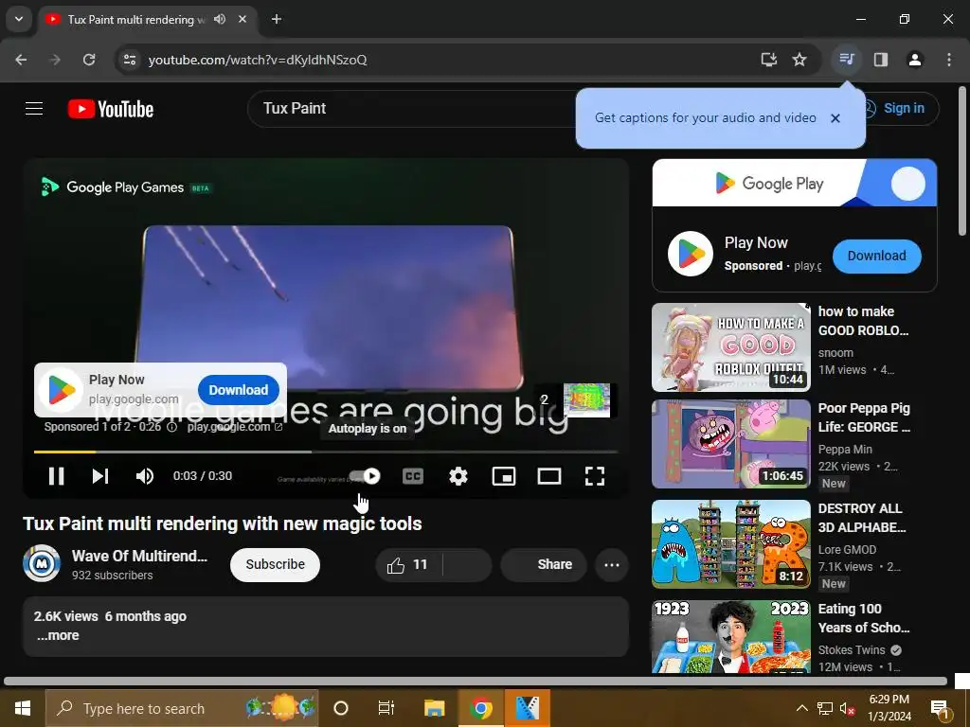Open Task View on the taskbar
Screen dimensions: 970x727
386,708
